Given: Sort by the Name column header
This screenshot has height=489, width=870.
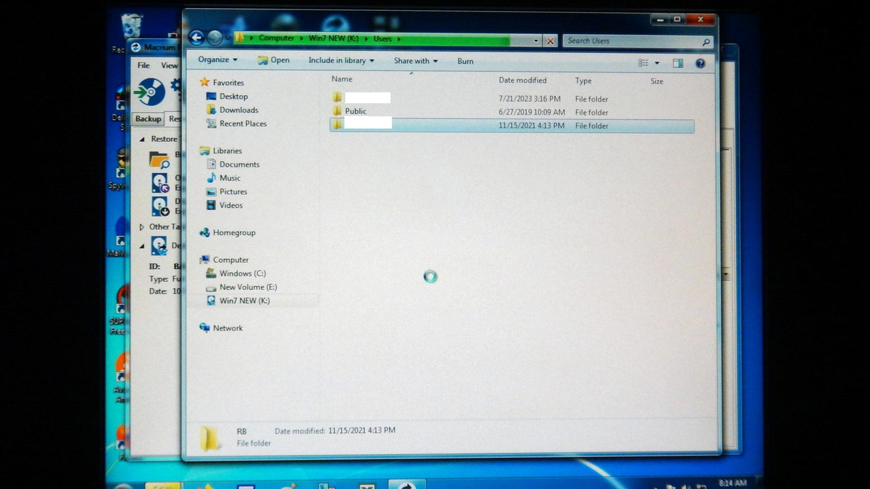Looking at the screenshot, I should click(342, 79).
